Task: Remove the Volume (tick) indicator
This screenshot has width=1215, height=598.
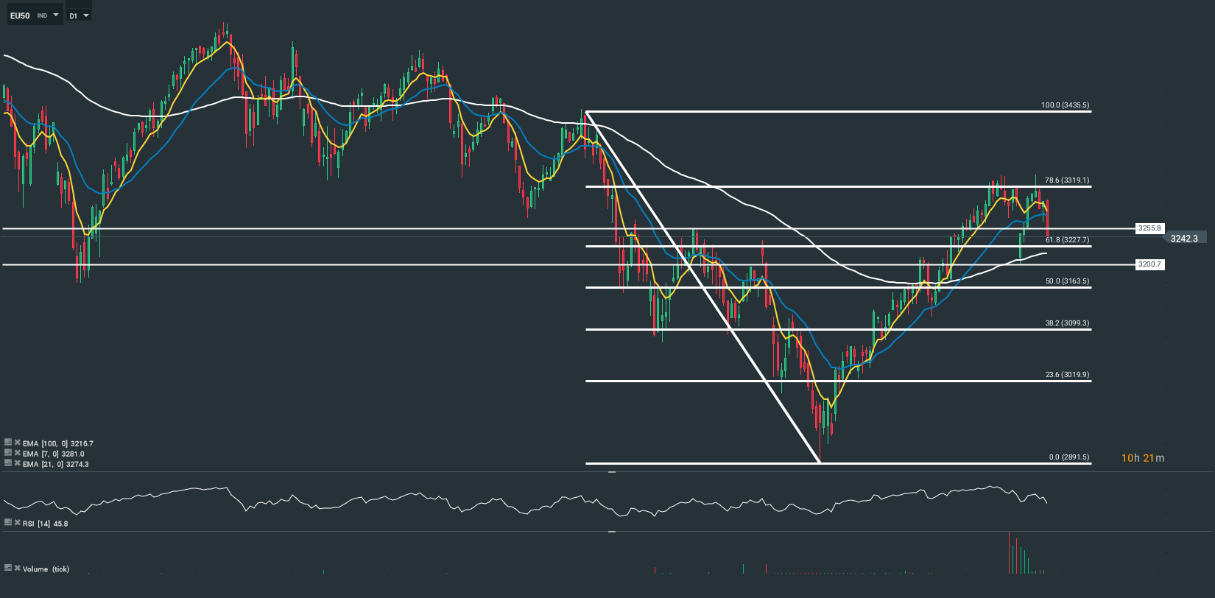Action: [x=17, y=568]
